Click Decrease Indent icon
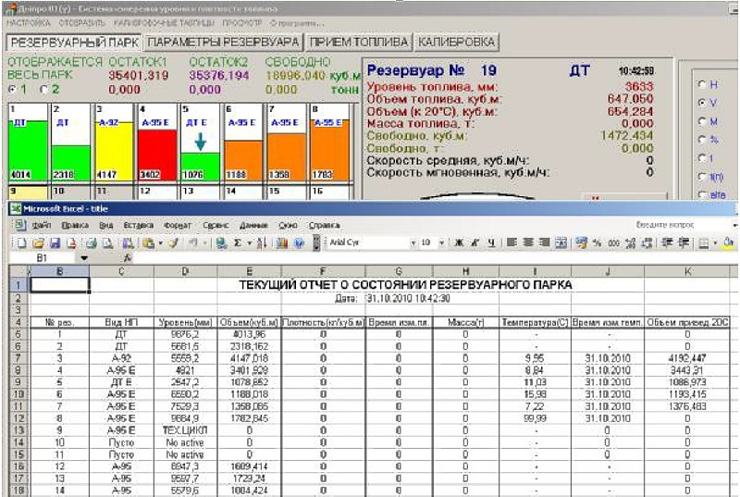The height and width of the screenshot is (497, 740). tap(667, 242)
